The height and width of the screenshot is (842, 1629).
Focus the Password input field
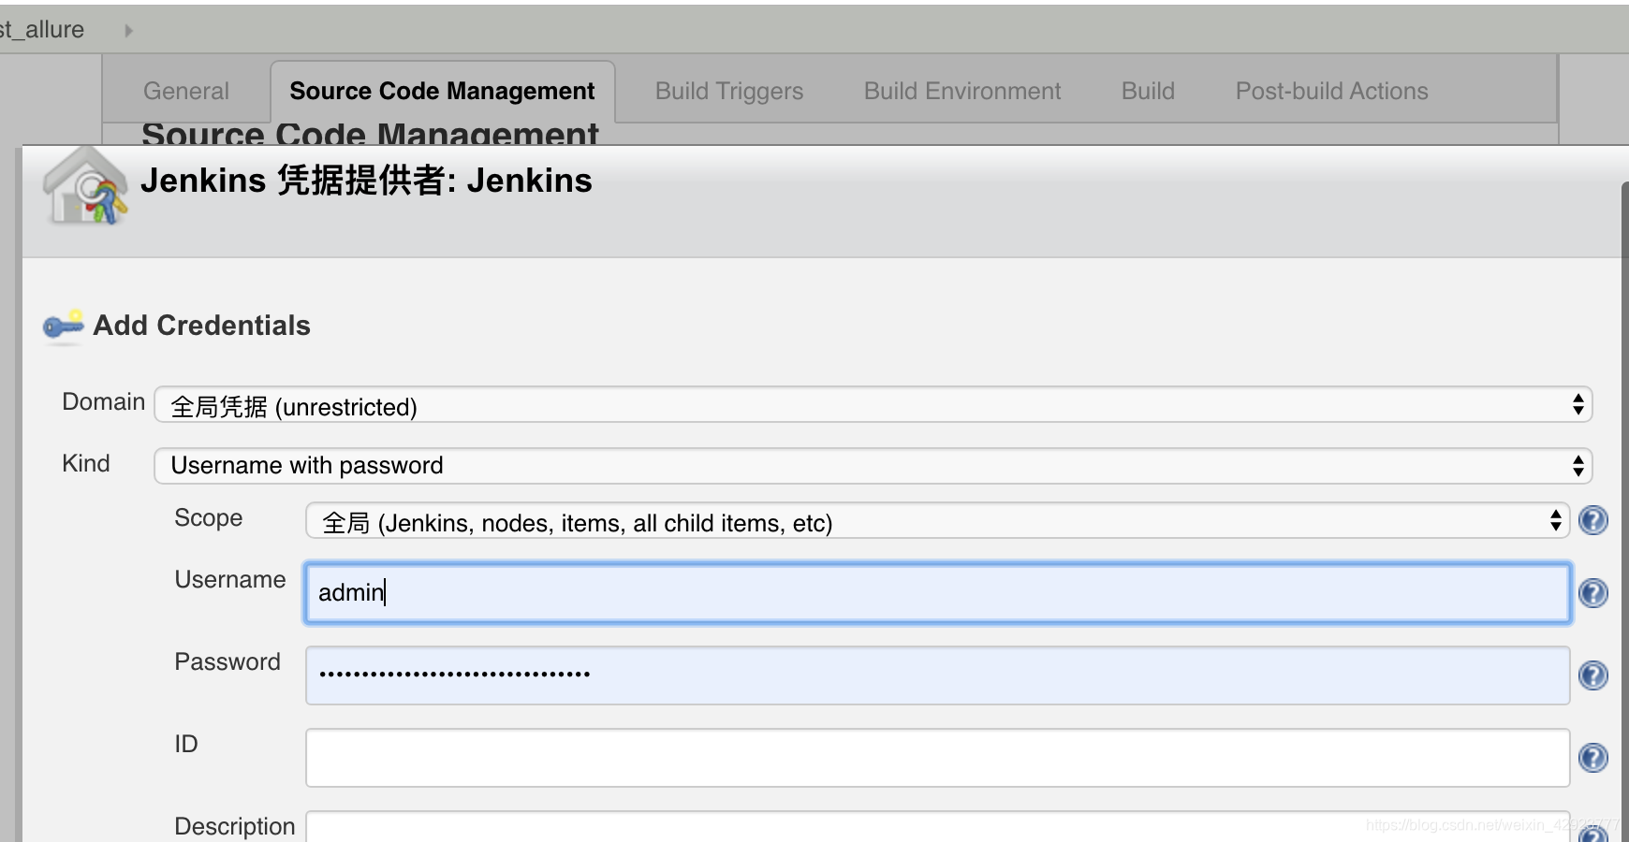pos(937,675)
